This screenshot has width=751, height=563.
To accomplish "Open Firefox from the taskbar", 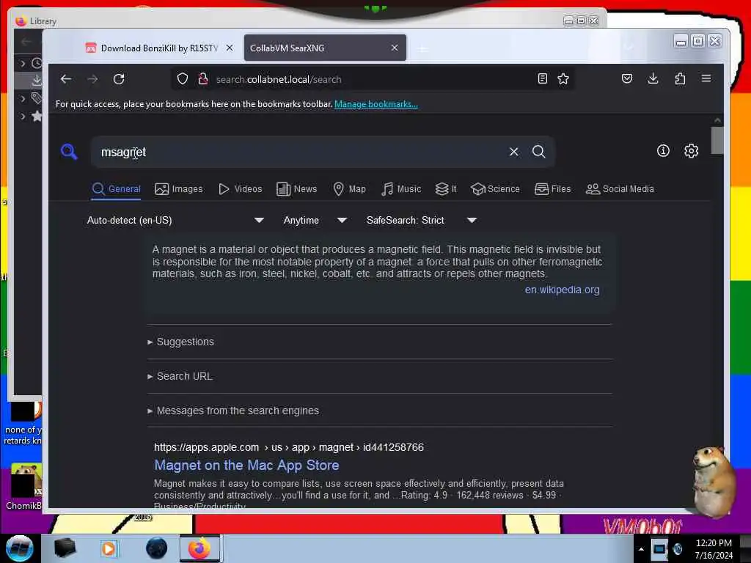I will tap(199, 548).
